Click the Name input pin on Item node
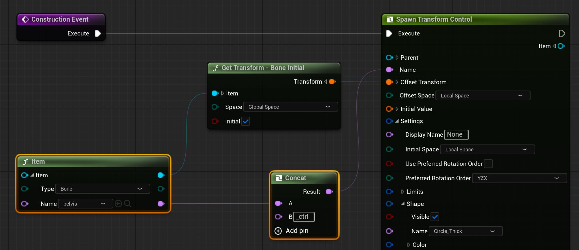The height and width of the screenshot is (250, 579). point(25,204)
